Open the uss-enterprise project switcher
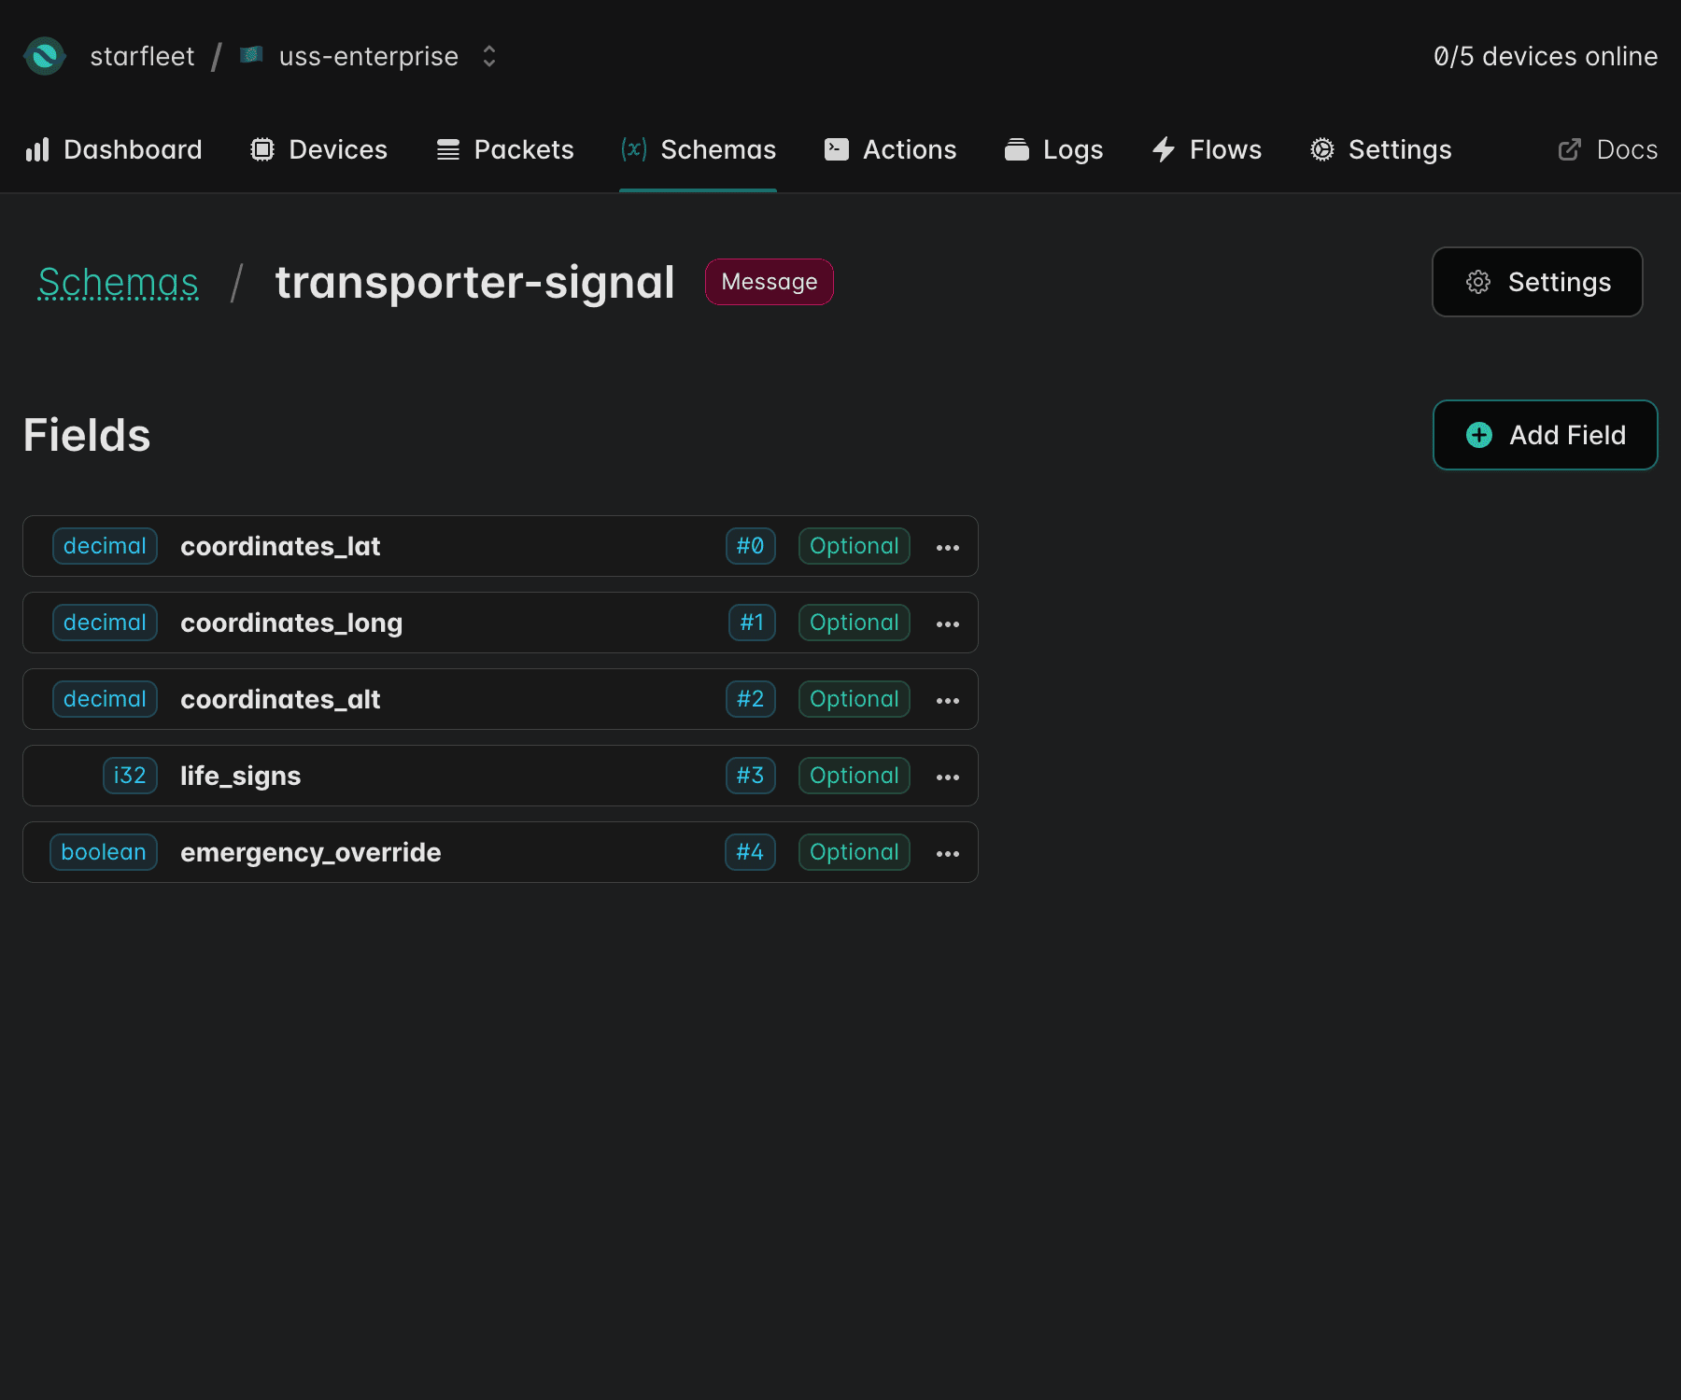Screen dimensions: 1681x1400 [x=488, y=56]
